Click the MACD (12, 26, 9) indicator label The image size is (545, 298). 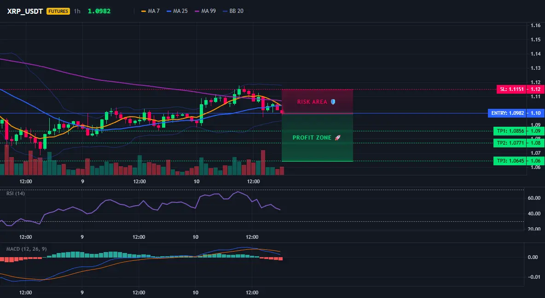26,249
